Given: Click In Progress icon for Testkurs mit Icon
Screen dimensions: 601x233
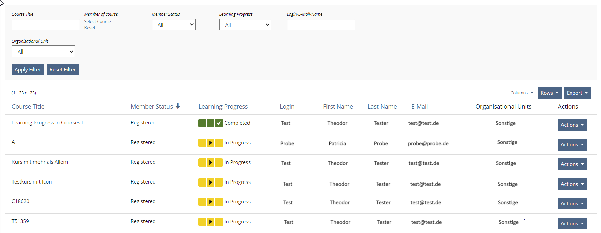Looking at the screenshot, I should tap(210, 182).
